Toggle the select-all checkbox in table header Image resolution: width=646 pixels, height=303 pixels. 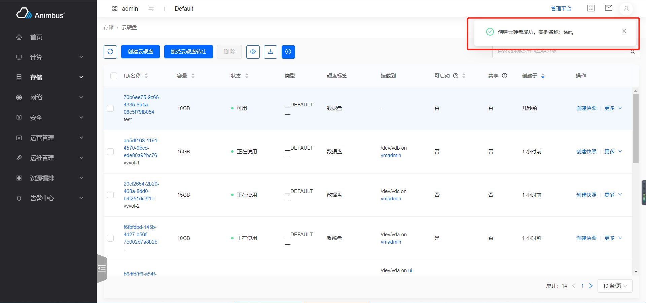click(x=114, y=76)
